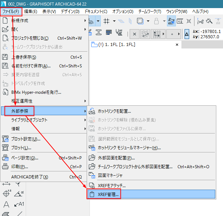Viewport: 223px width, 216px height.
Task: Choose チームワークプロジェクトから外部図面を配置...
Action: pyautogui.click(x=151, y=166)
